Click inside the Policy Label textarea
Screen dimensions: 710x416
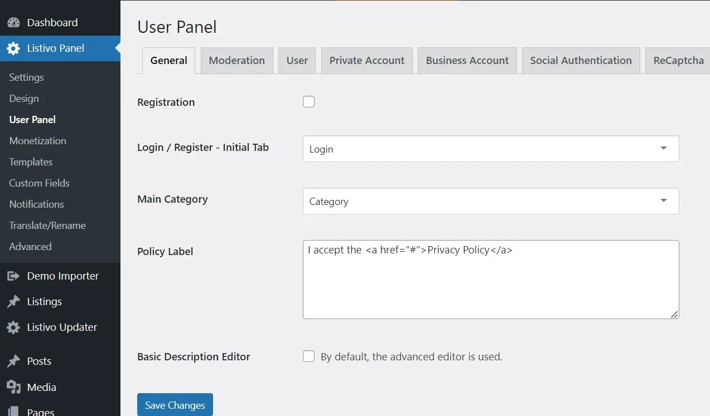(491, 280)
